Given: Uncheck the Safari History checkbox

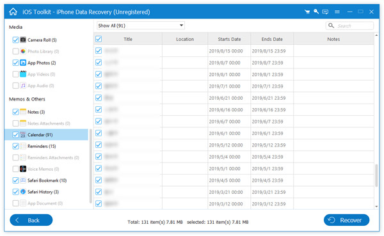Looking at the screenshot, I should pos(15,192).
